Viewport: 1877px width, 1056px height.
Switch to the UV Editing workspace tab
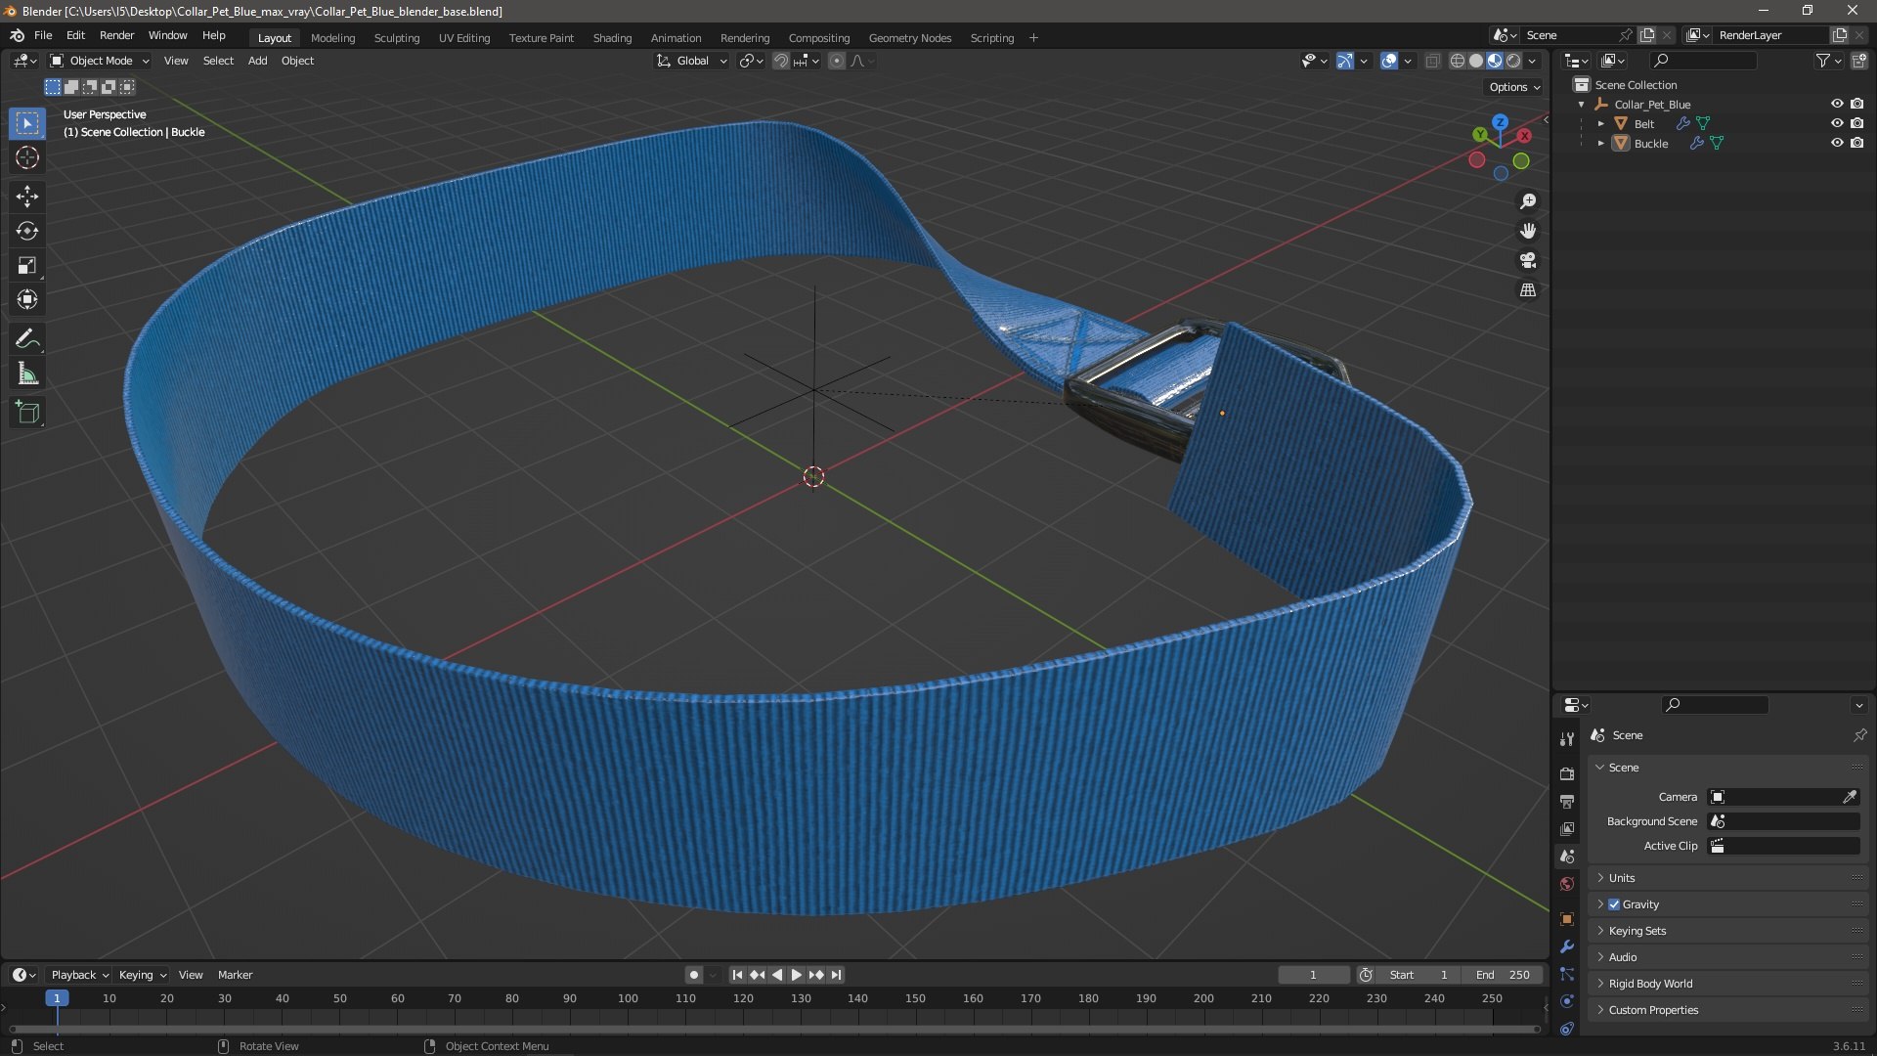464,38
